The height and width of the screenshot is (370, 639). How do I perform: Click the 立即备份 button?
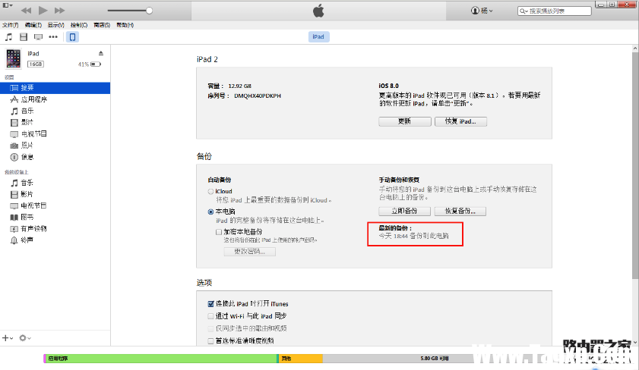pyautogui.click(x=404, y=211)
